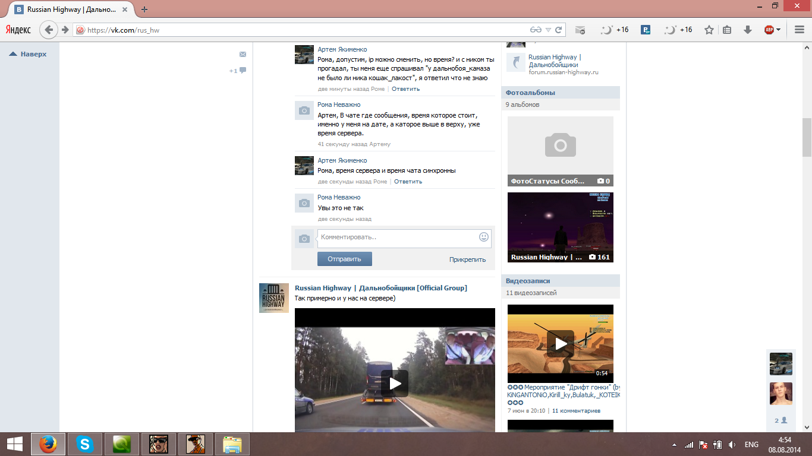
Task: Show hidden system tray icons arrow
Action: click(x=675, y=444)
